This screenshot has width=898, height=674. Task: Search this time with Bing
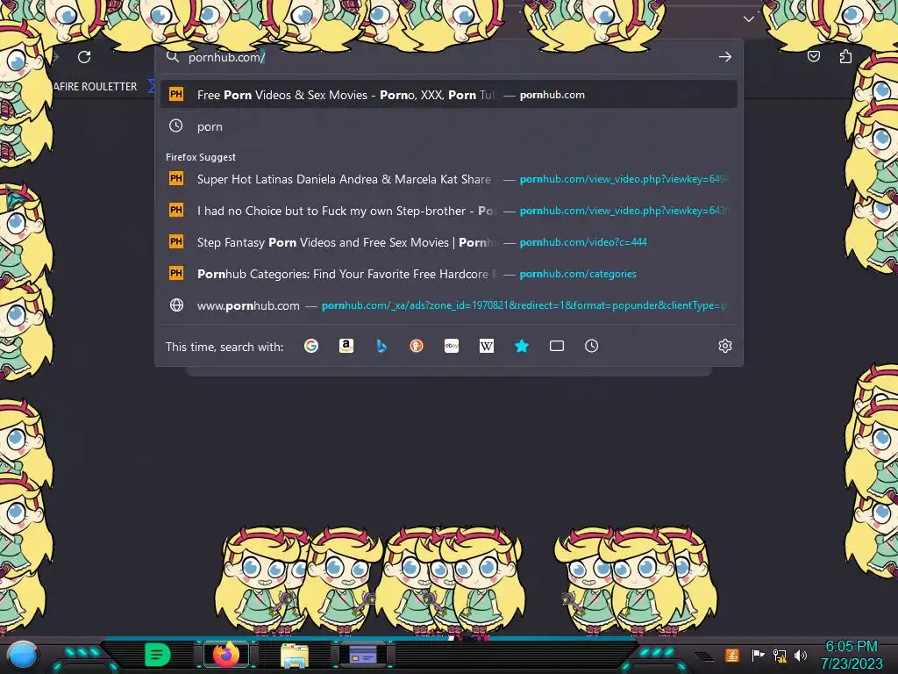[x=381, y=346]
